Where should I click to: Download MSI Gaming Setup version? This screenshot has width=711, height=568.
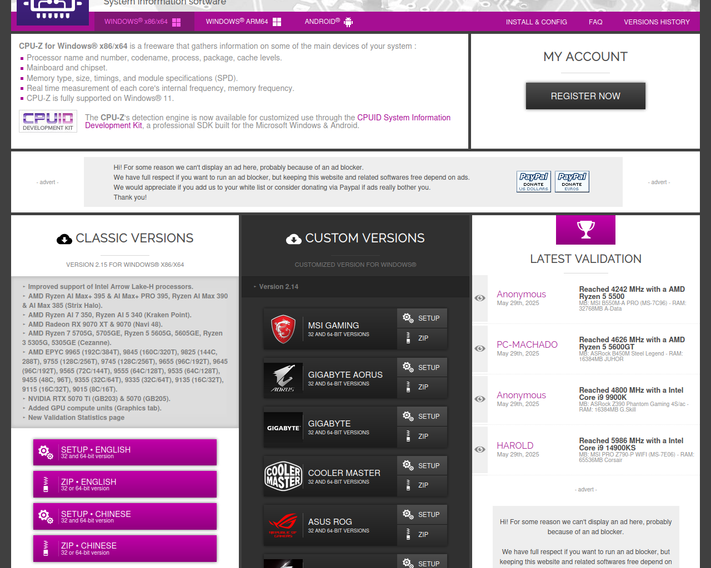[x=422, y=318]
